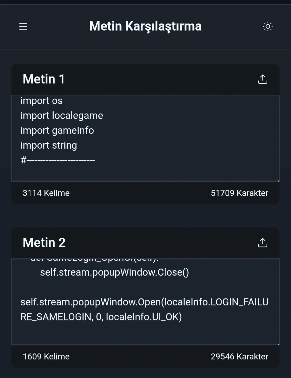Click the '#------' comment line in Metin 1

pyautogui.click(x=58, y=160)
